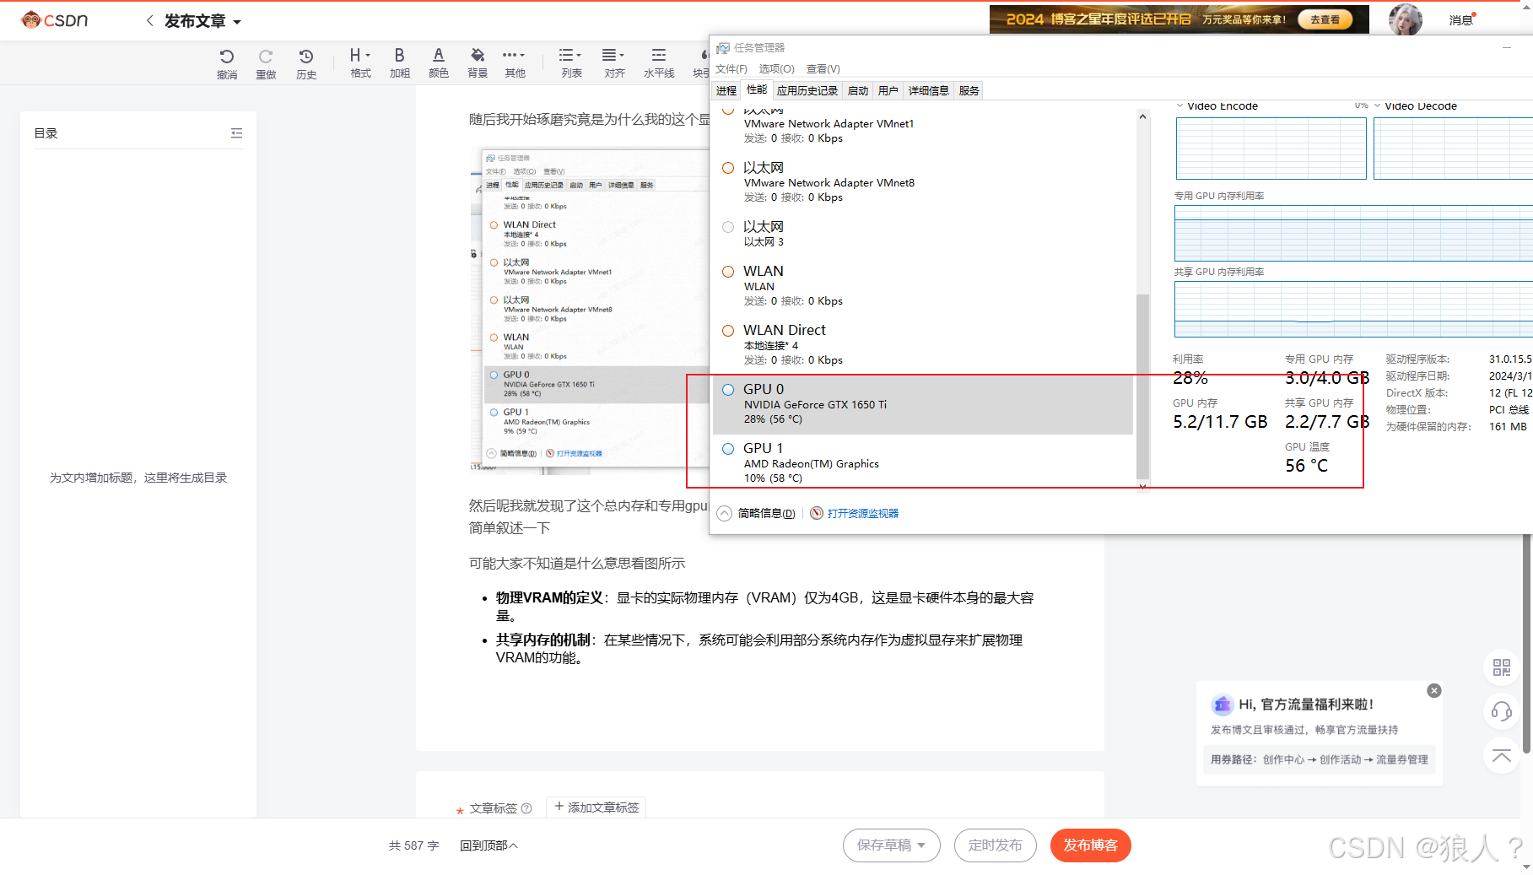Select the 以太网 3 performance entry

click(923, 234)
